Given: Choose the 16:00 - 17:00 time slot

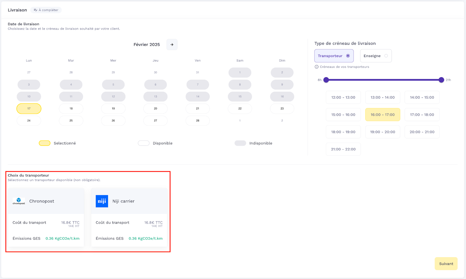Looking at the screenshot, I should coord(382,115).
